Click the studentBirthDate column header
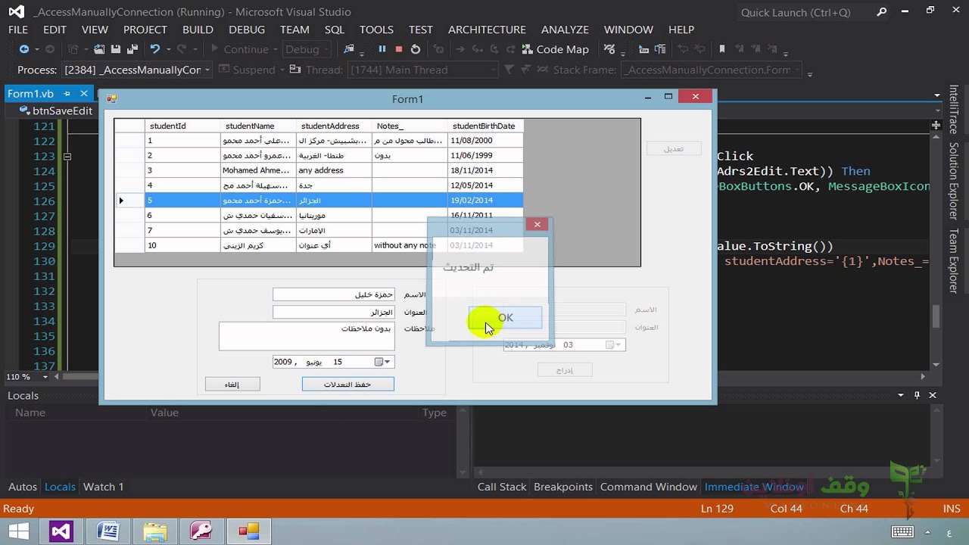The image size is (969, 545). pos(484,126)
